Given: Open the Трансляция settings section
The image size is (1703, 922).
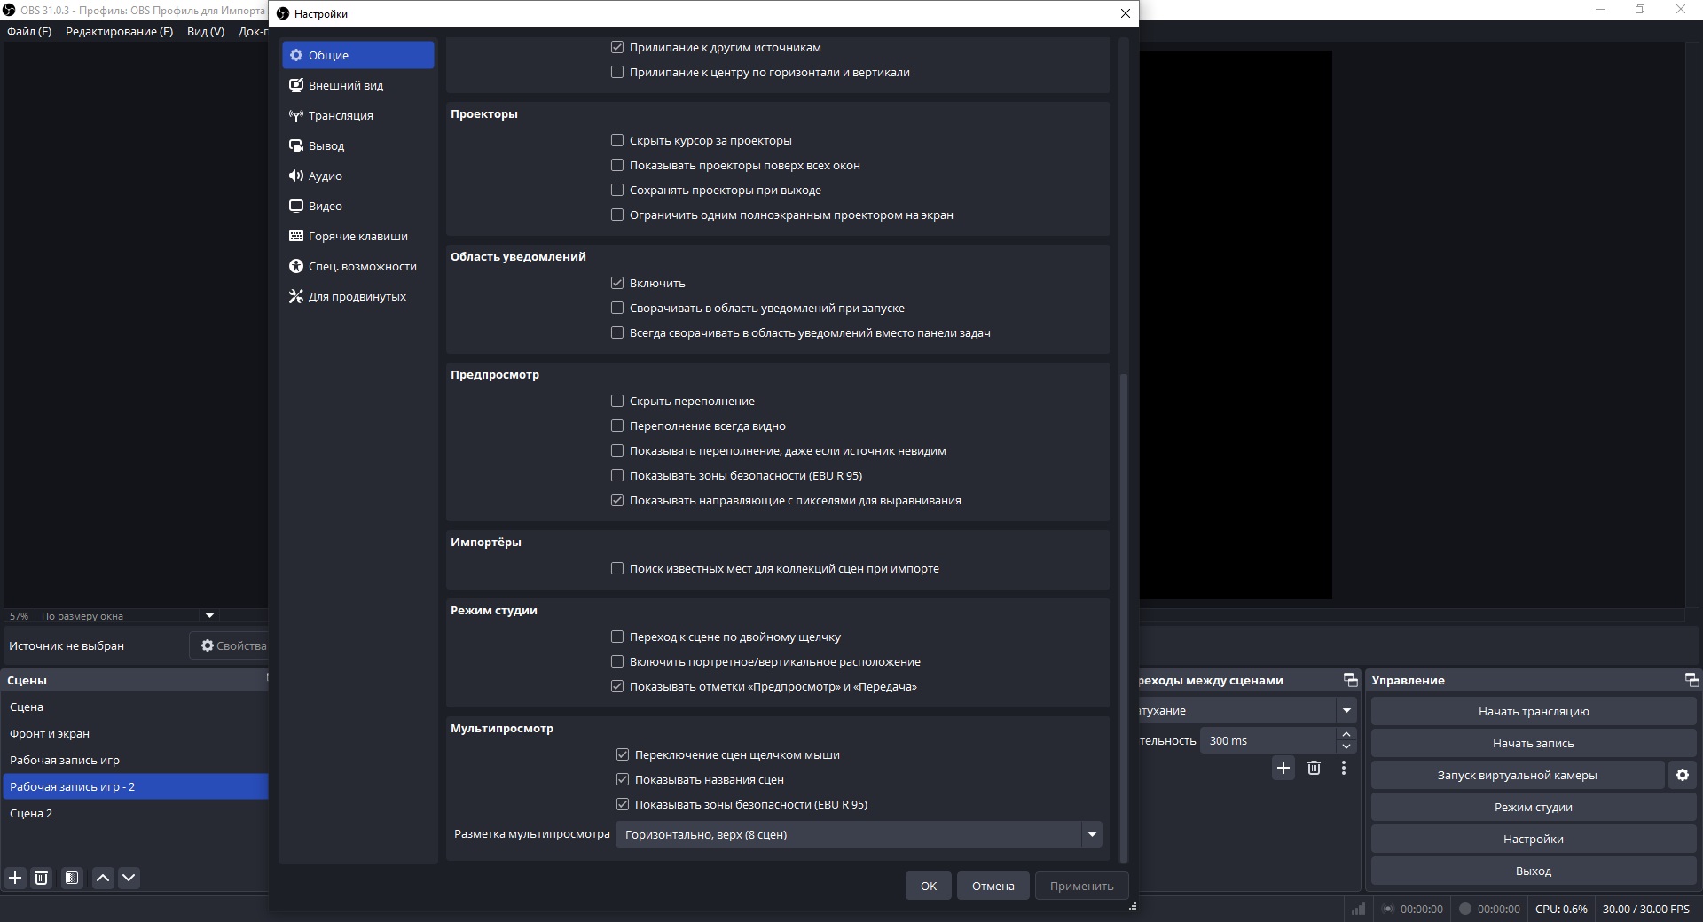Looking at the screenshot, I should (357, 115).
